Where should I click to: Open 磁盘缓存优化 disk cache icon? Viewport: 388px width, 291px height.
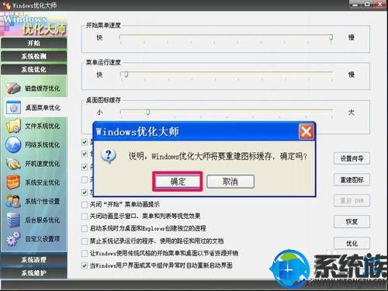click(x=13, y=88)
